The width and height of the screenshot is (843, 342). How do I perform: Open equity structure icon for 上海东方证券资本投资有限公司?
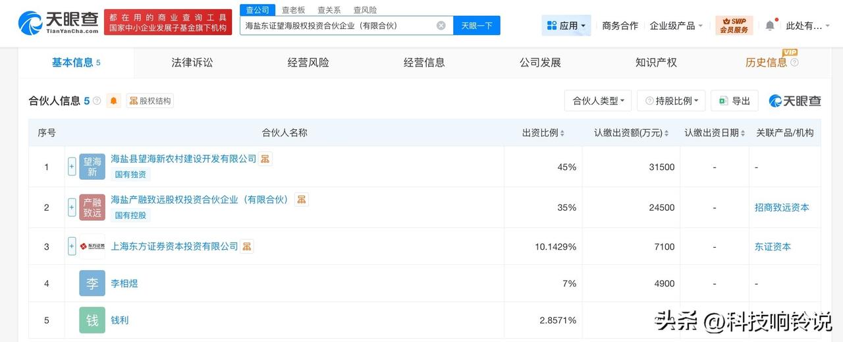(x=247, y=246)
